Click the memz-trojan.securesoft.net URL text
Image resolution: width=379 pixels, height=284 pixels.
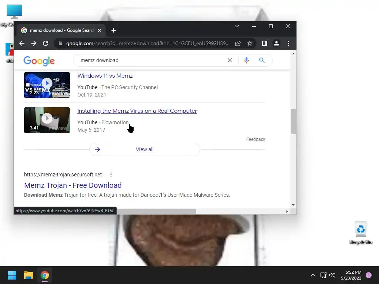pyautogui.click(x=63, y=175)
